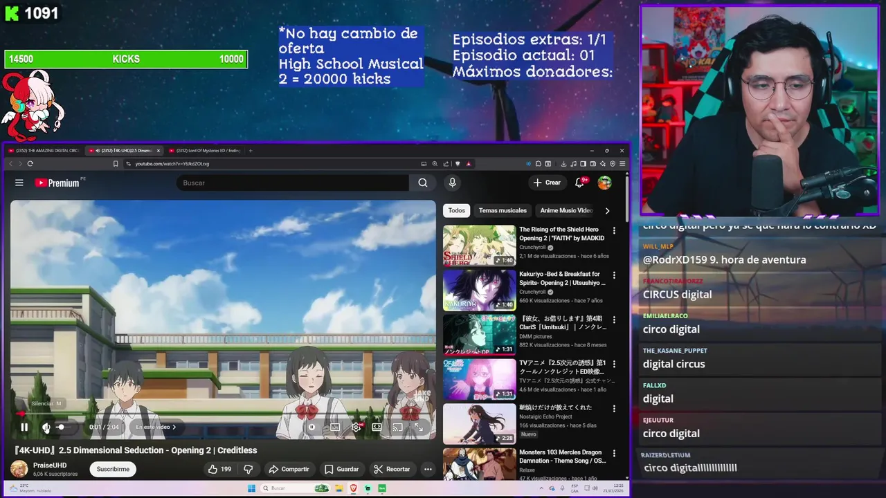The height and width of the screenshot is (498, 886).
Task: Open Rising of the Shield Hero thumbnail
Action: pos(479,246)
